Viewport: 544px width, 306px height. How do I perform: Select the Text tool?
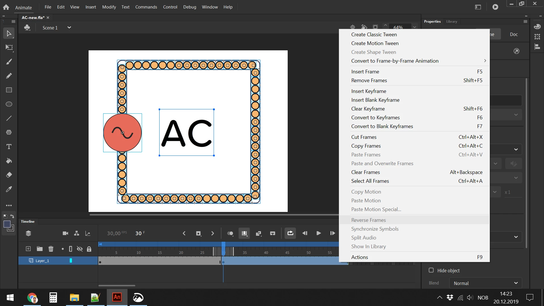pos(9,147)
